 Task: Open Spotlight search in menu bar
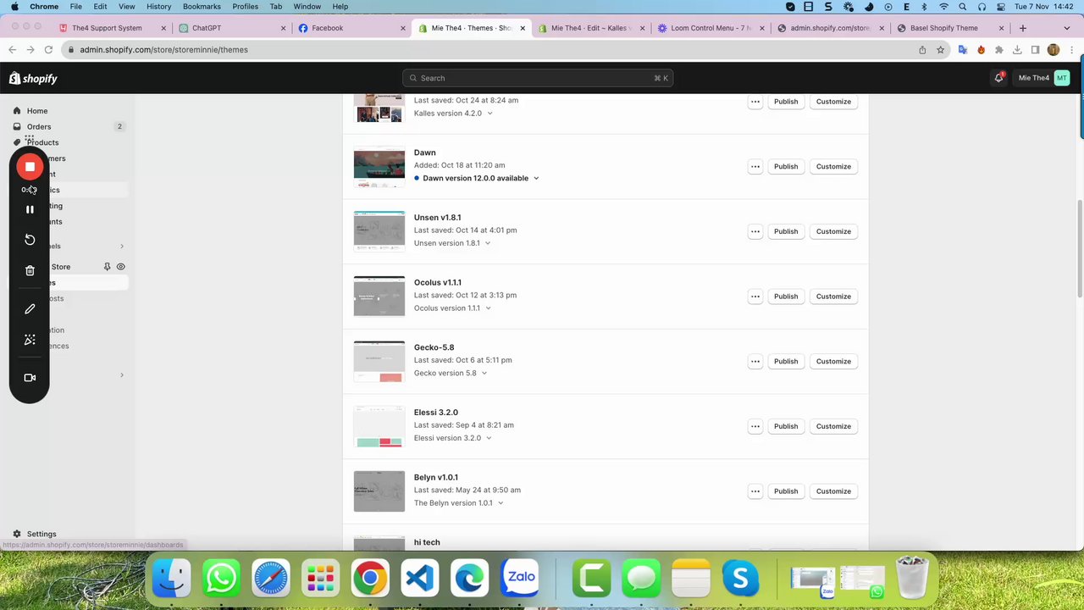pyautogui.click(x=963, y=7)
